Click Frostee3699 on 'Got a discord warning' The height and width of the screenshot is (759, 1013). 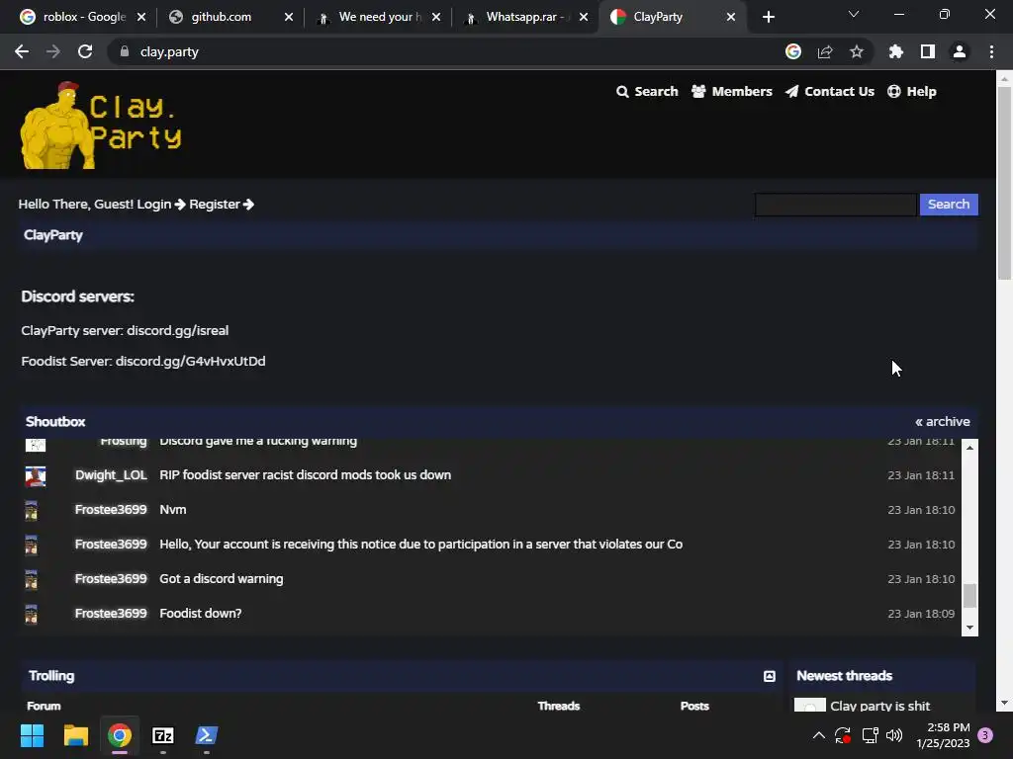111,579
